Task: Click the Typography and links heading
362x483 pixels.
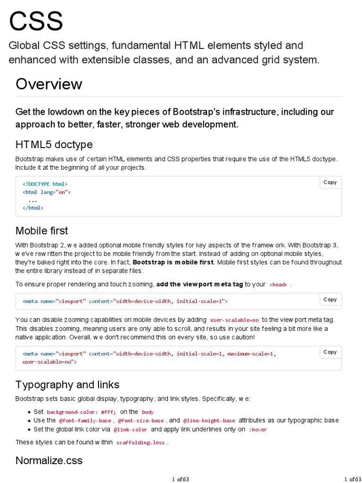Action: coord(67,384)
